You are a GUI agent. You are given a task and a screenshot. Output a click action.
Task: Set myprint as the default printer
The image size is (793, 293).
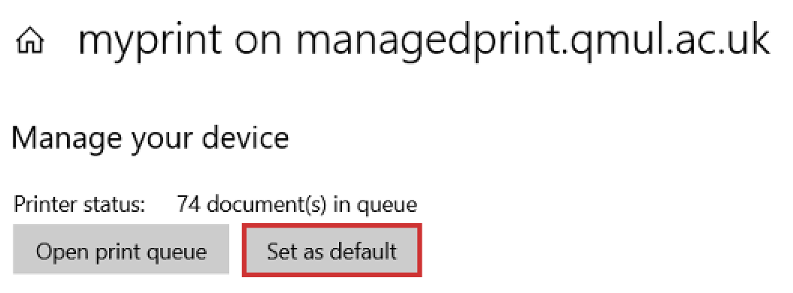click(331, 251)
